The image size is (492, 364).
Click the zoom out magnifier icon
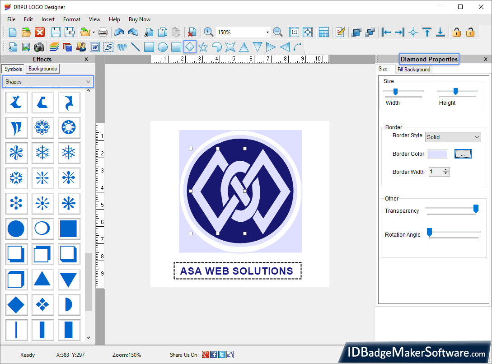click(278, 32)
